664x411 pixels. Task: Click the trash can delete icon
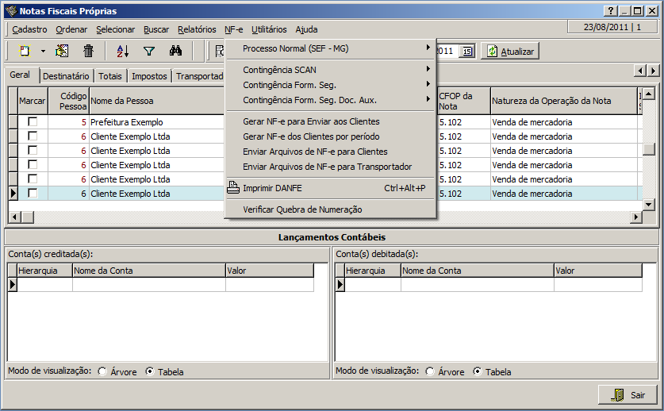(88, 51)
